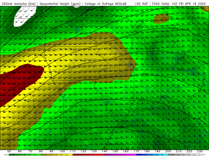Click the 170 value on the color scale

click(x=136, y=151)
